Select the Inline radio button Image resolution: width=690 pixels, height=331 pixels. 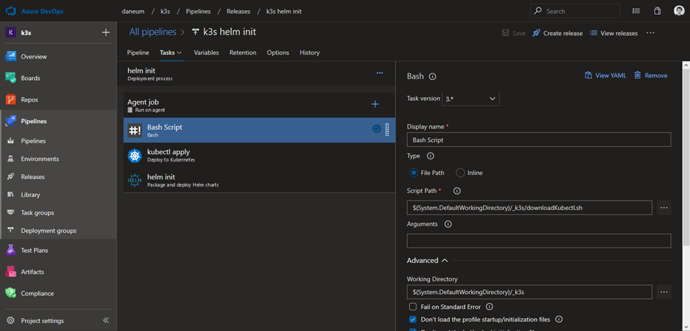pyautogui.click(x=461, y=173)
